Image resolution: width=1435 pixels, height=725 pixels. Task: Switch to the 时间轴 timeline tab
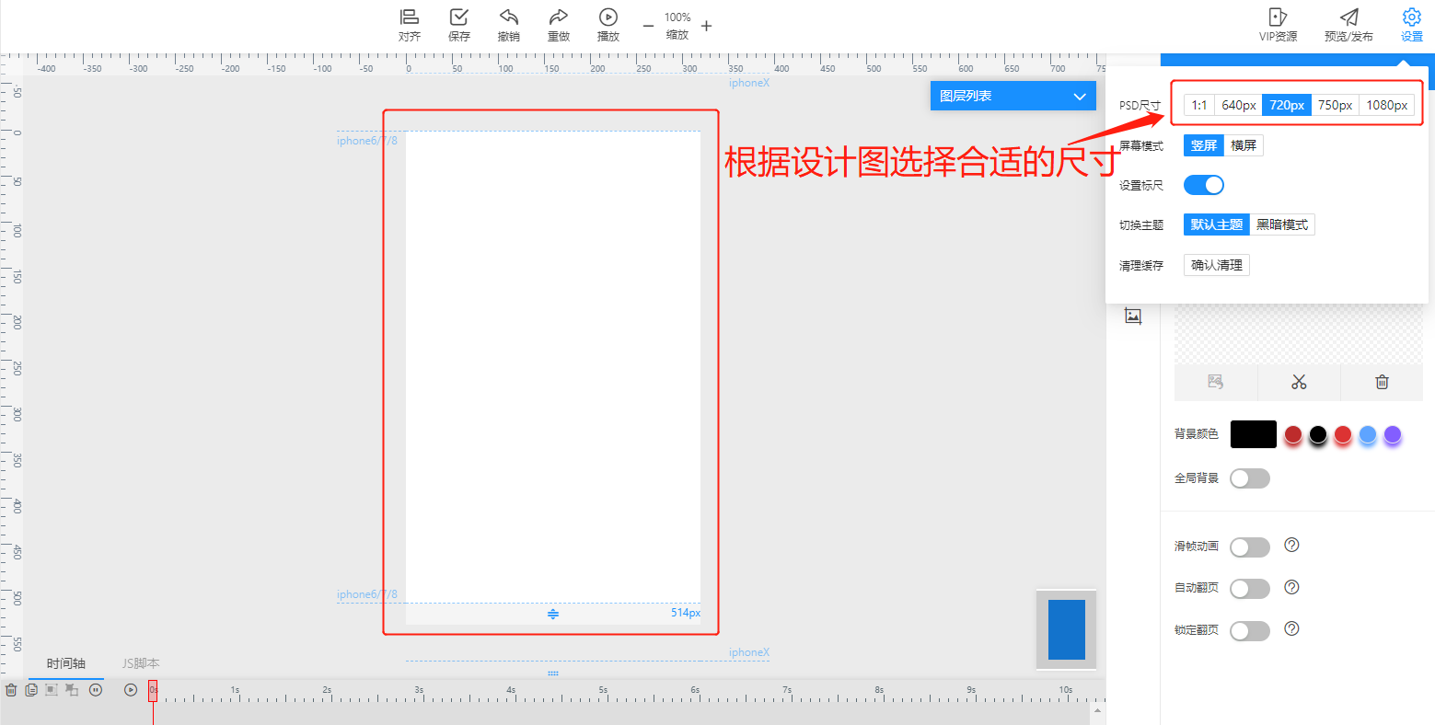(x=66, y=663)
